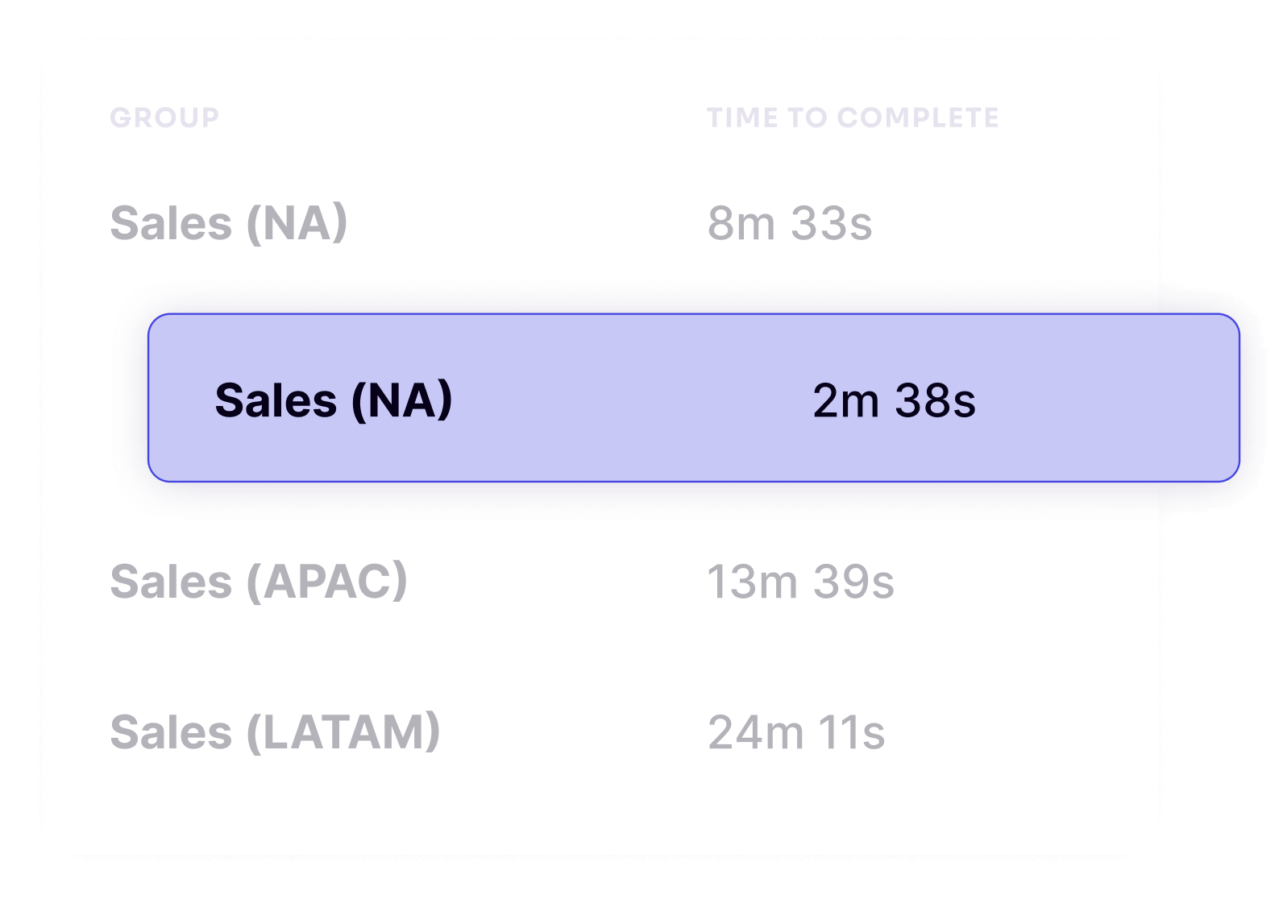1283x899 pixels.
Task: Click the 8m 33s time value
Action: pos(790,223)
